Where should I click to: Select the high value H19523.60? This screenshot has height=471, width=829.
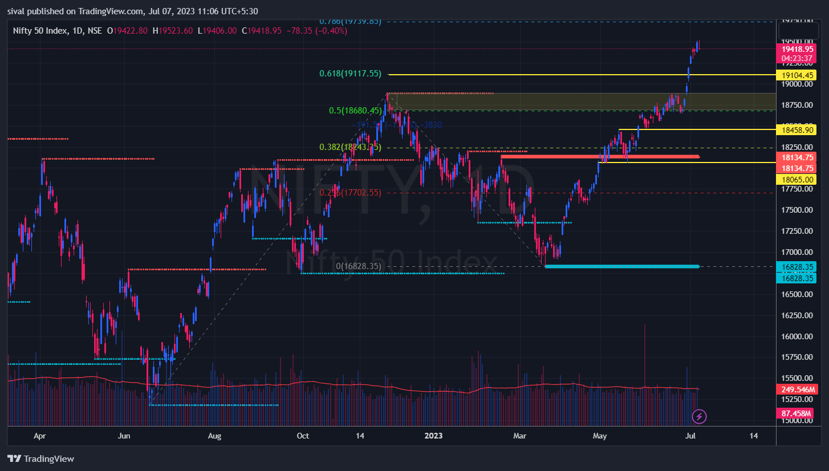click(172, 31)
